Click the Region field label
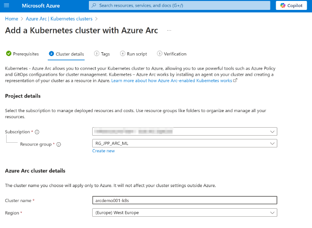The height and width of the screenshot is (228, 312). point(12,213)
